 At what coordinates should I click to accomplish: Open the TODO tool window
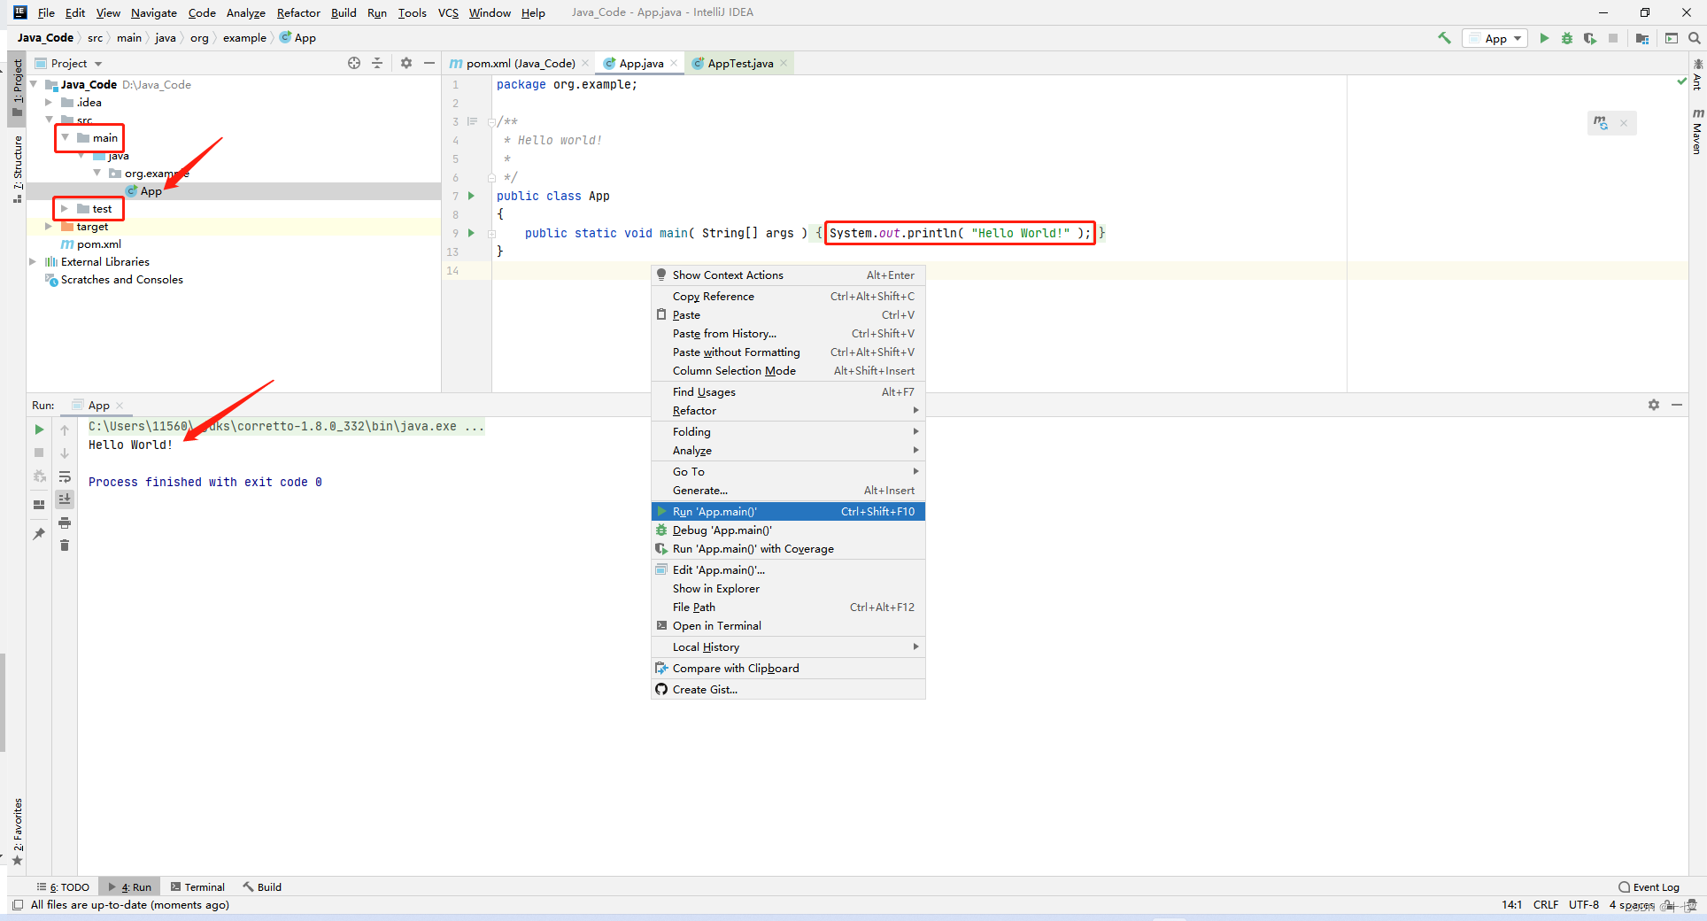[x=63, y=886]
